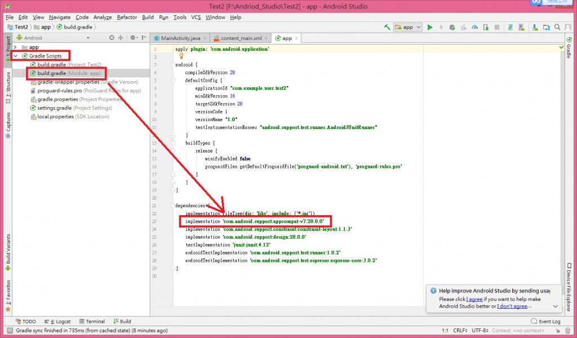Click build.gradle breadcrumb
The width and height of the screenshot is (577, 338).
(x=74, y=27)
